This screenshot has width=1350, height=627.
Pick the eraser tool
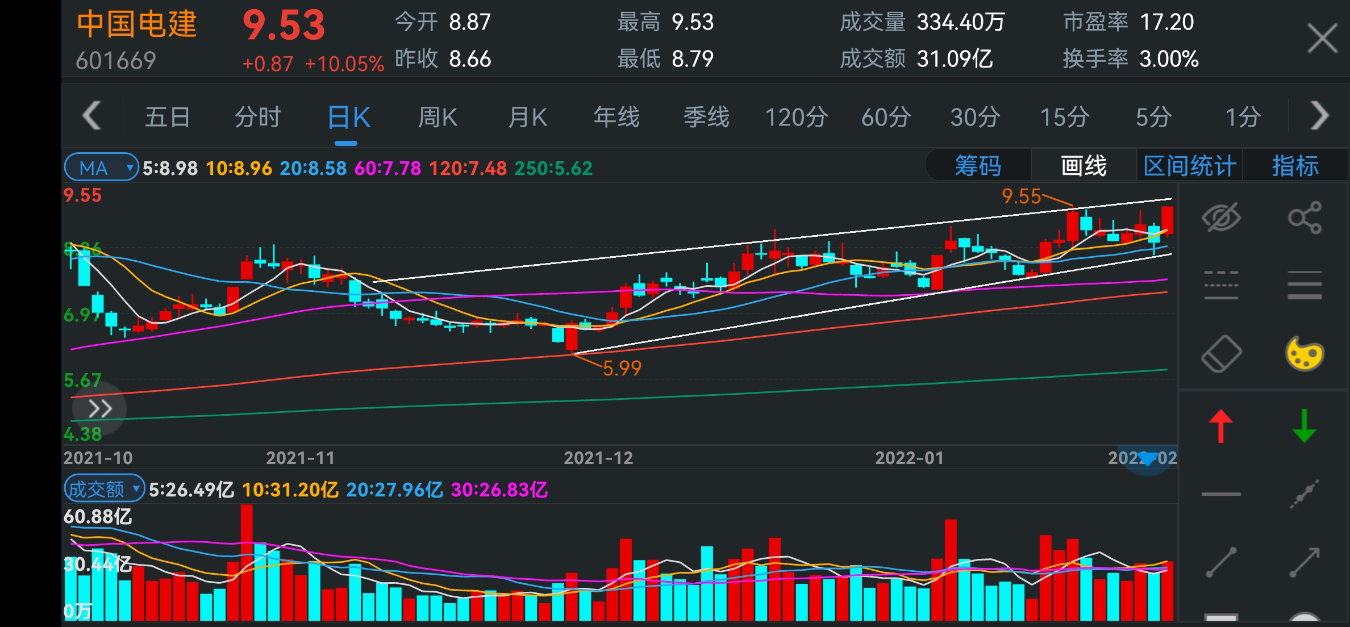[x=1221, y=354]
